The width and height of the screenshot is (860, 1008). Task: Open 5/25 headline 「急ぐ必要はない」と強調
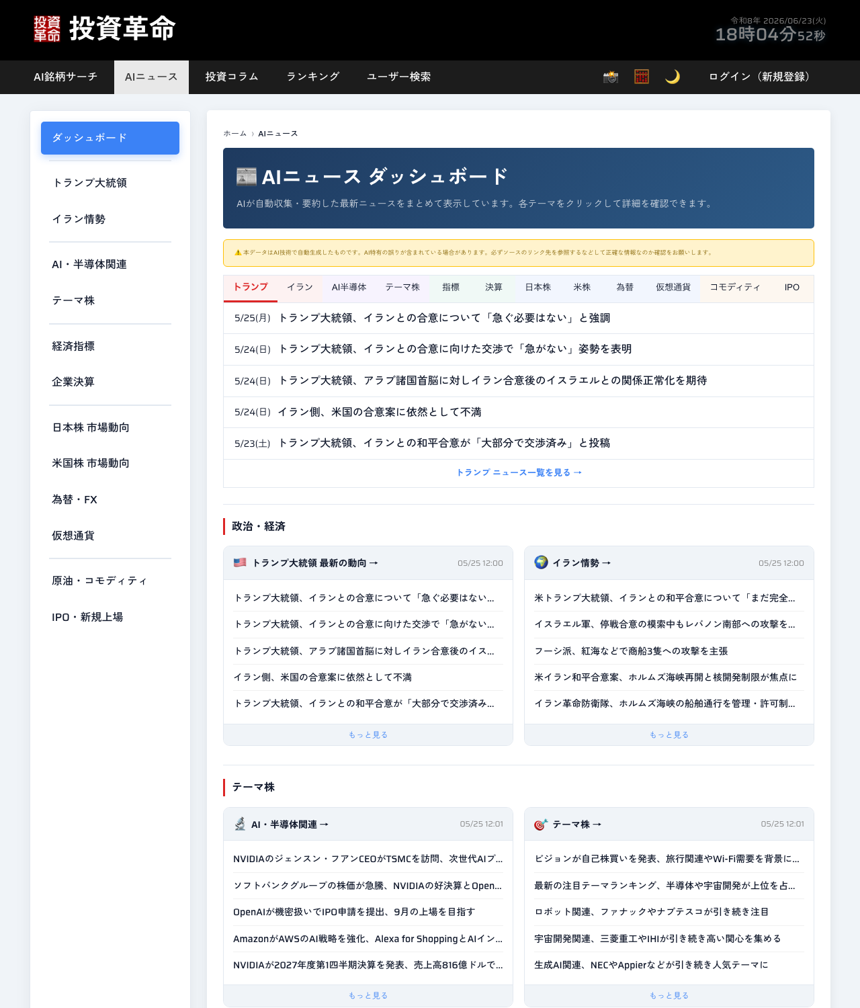[519, 318]
